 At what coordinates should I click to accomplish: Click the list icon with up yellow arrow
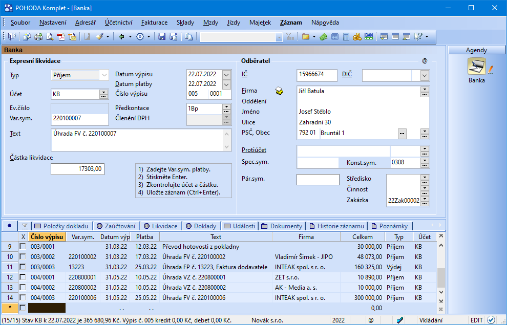pos(407,37)
